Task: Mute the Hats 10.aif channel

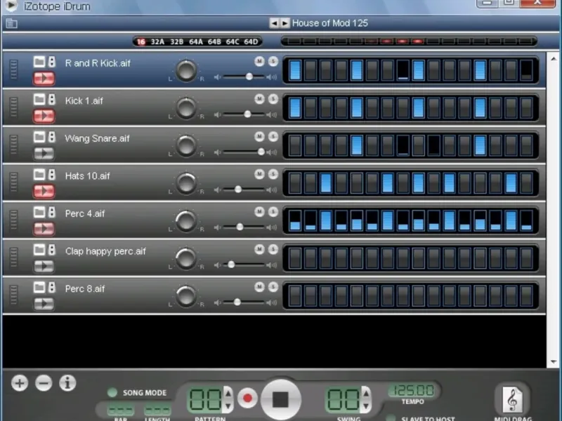Action: [x=259, y=174]
